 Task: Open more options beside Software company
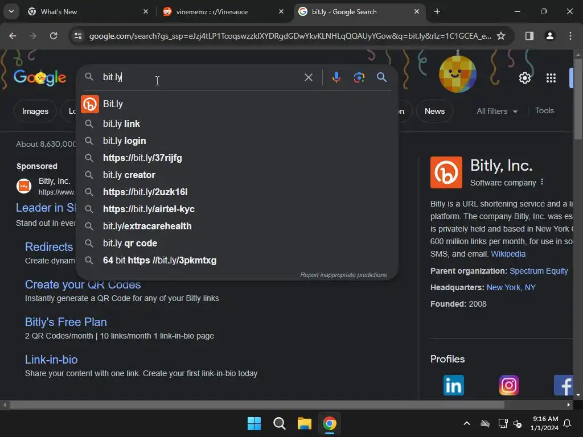tap(542, 182)
